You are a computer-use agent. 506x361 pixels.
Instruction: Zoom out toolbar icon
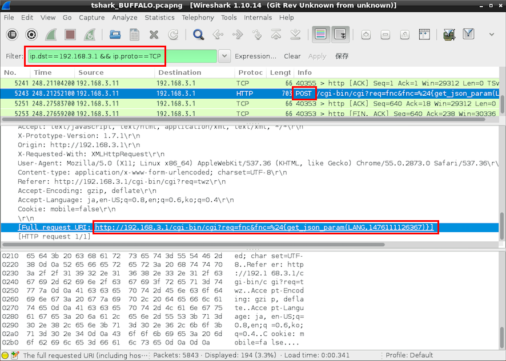pos(385,34)
